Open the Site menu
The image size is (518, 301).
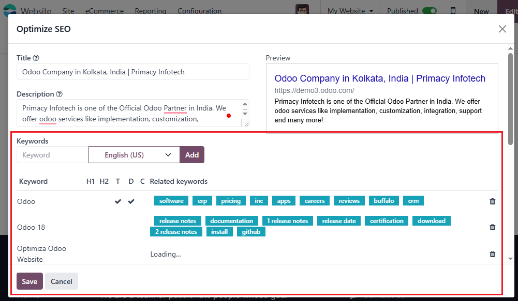tap(68, 10)
